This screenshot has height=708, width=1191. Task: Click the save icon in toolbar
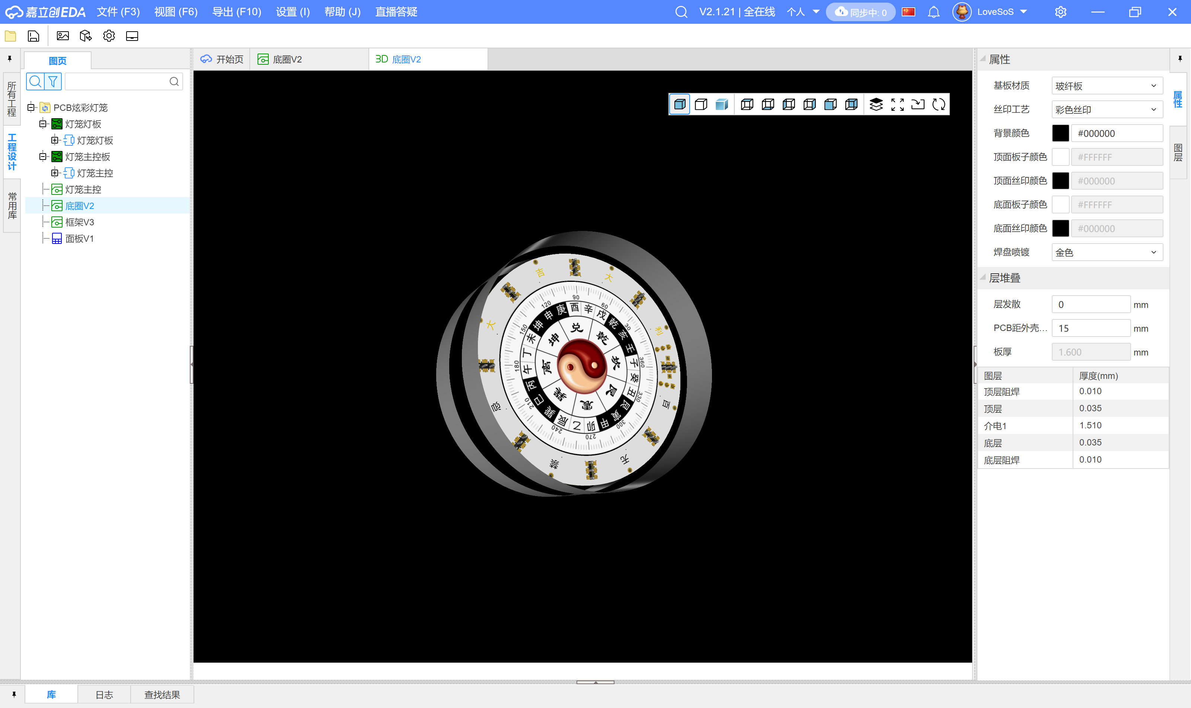[33, 36]
